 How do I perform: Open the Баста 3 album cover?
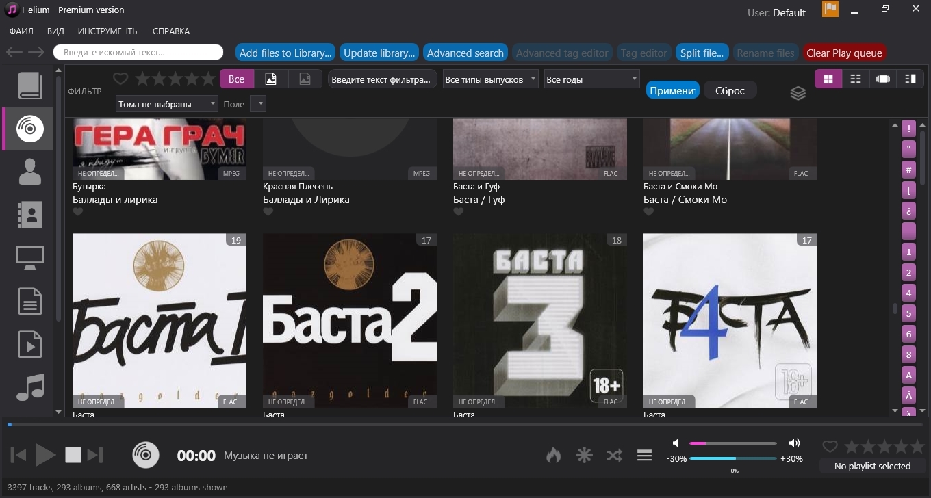pos(540,321)
